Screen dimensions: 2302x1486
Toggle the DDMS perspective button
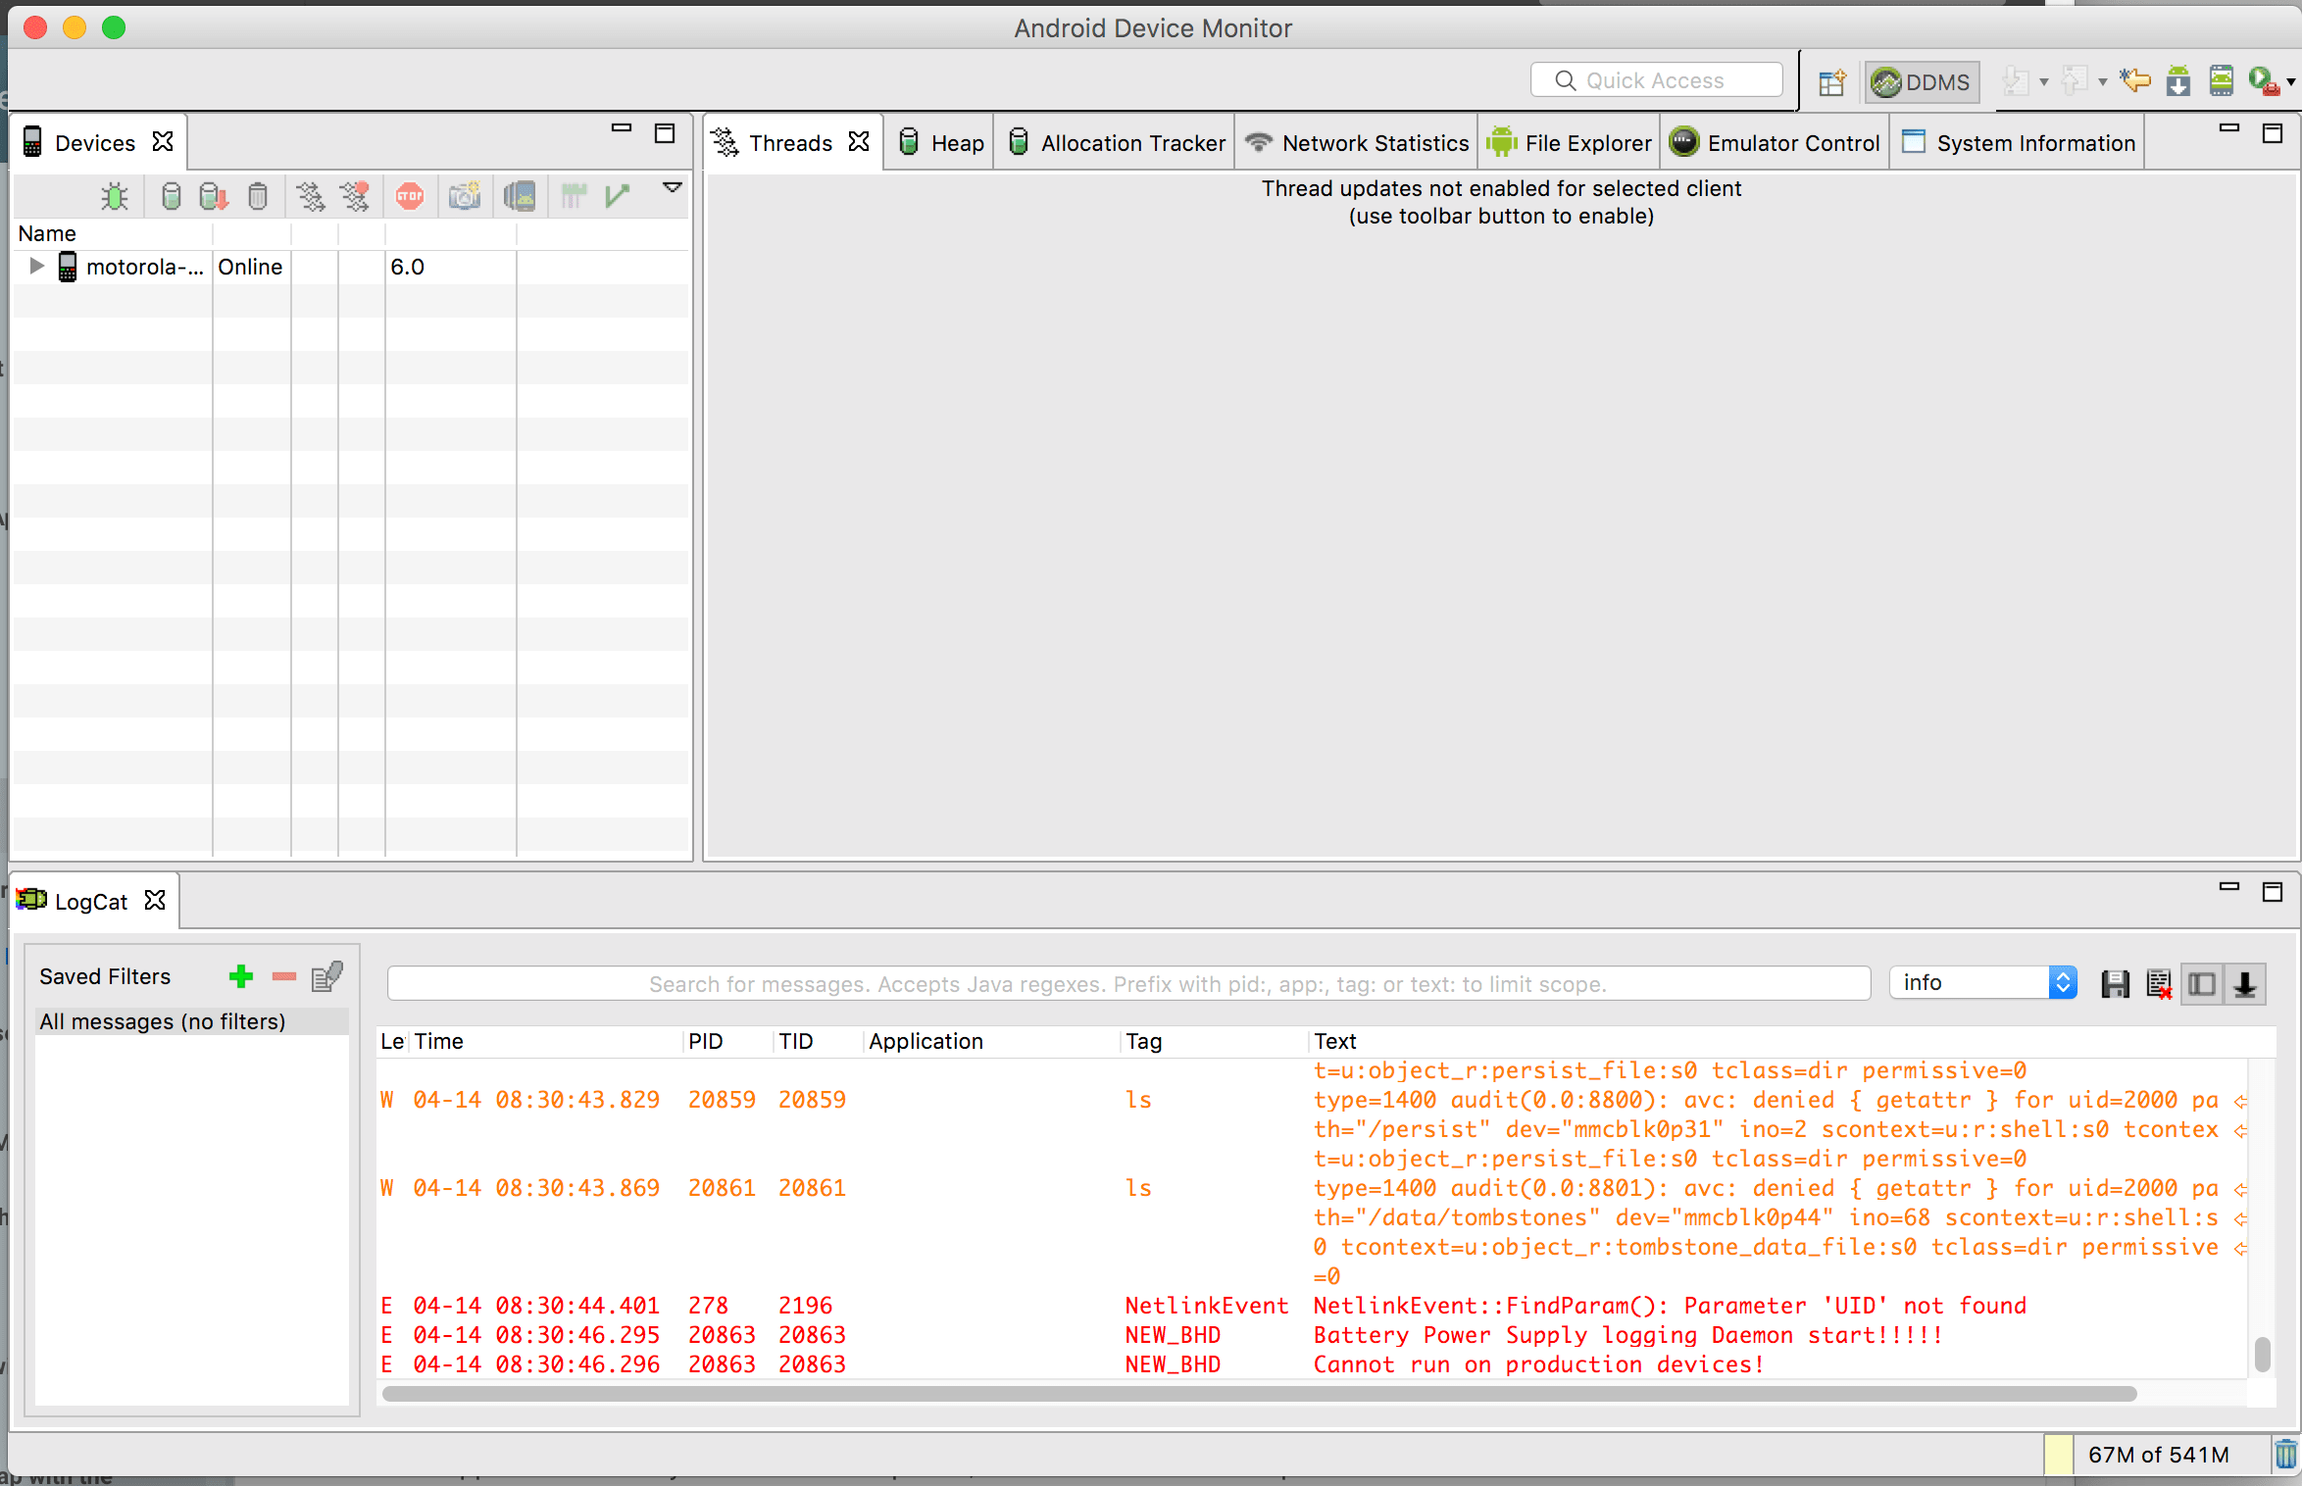coord(1922,82)
